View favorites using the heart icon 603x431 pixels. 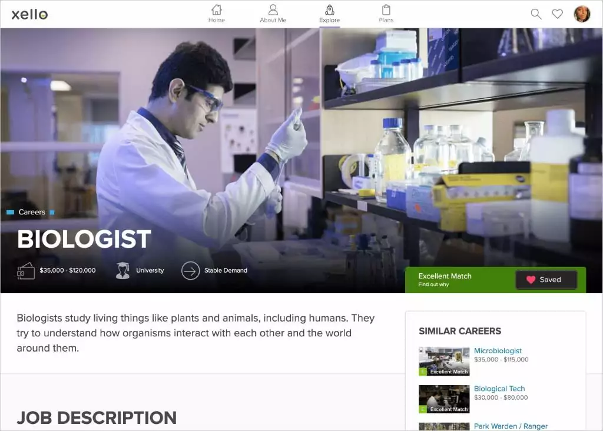[557, 14]
